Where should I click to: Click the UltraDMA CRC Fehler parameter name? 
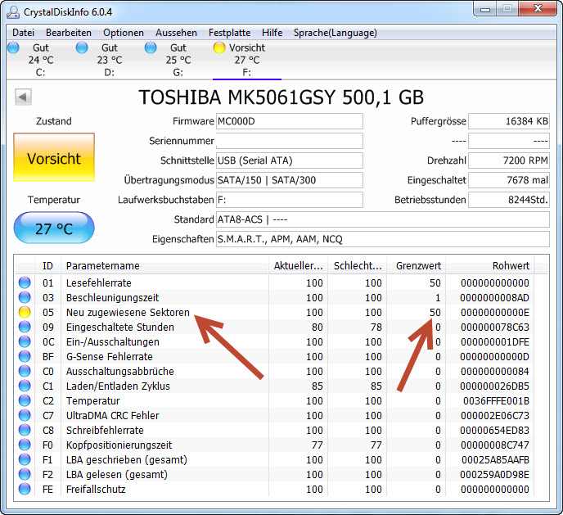tap(112, 415)
